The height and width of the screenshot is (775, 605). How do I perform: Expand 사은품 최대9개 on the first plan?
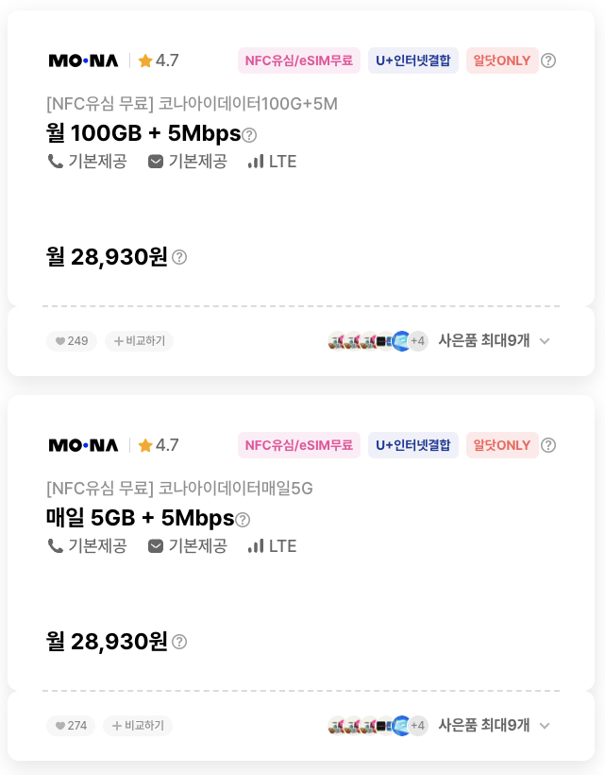[x=494, y=341]
